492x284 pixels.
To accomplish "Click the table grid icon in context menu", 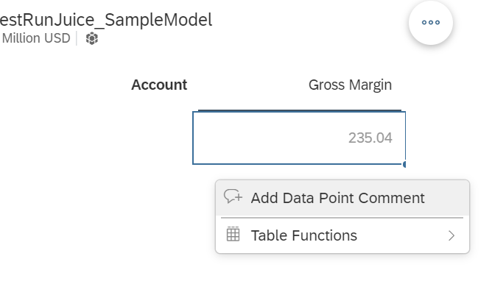I will (233, 234).
